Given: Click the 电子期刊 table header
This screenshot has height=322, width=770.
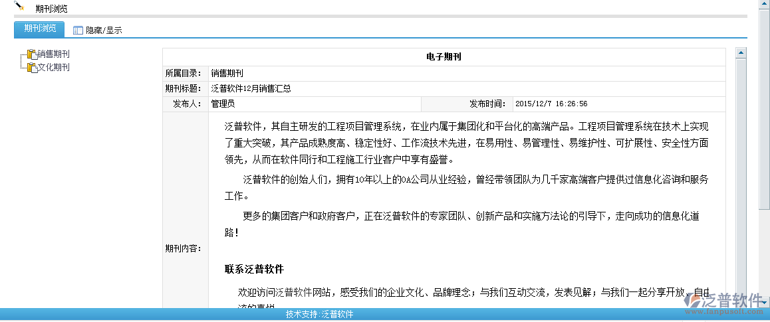Looking at the screenshot, I should point(444,57).
